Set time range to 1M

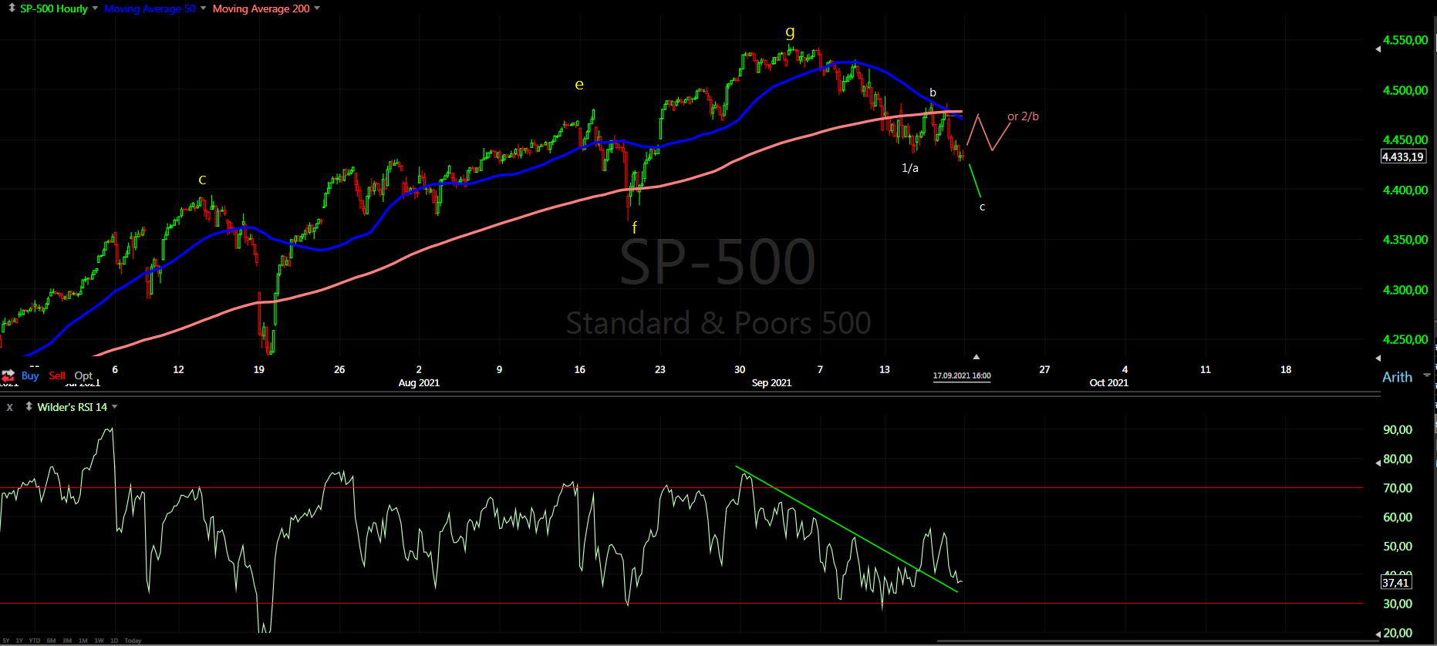click(83, 641)
